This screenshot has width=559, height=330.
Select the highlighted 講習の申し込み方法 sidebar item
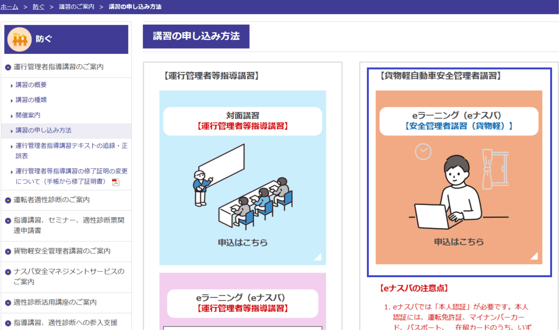(44, 130)
